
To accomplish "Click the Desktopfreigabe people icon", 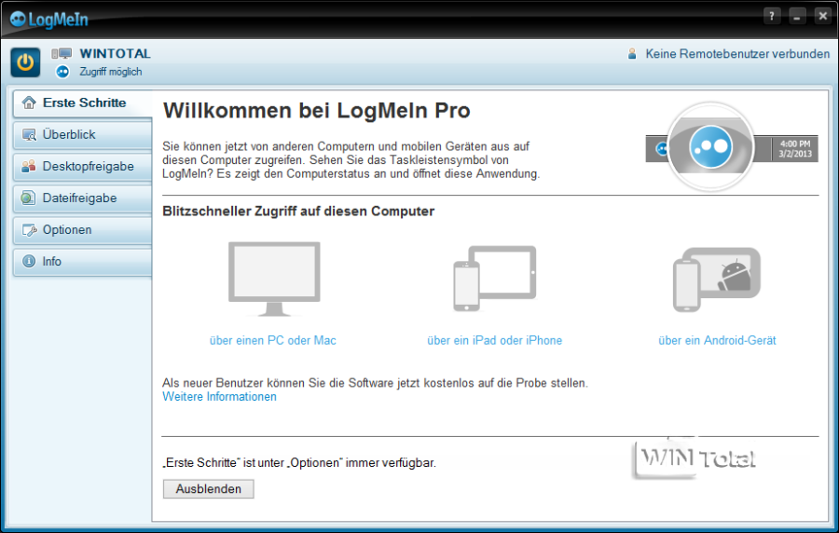I will (29, 166).
